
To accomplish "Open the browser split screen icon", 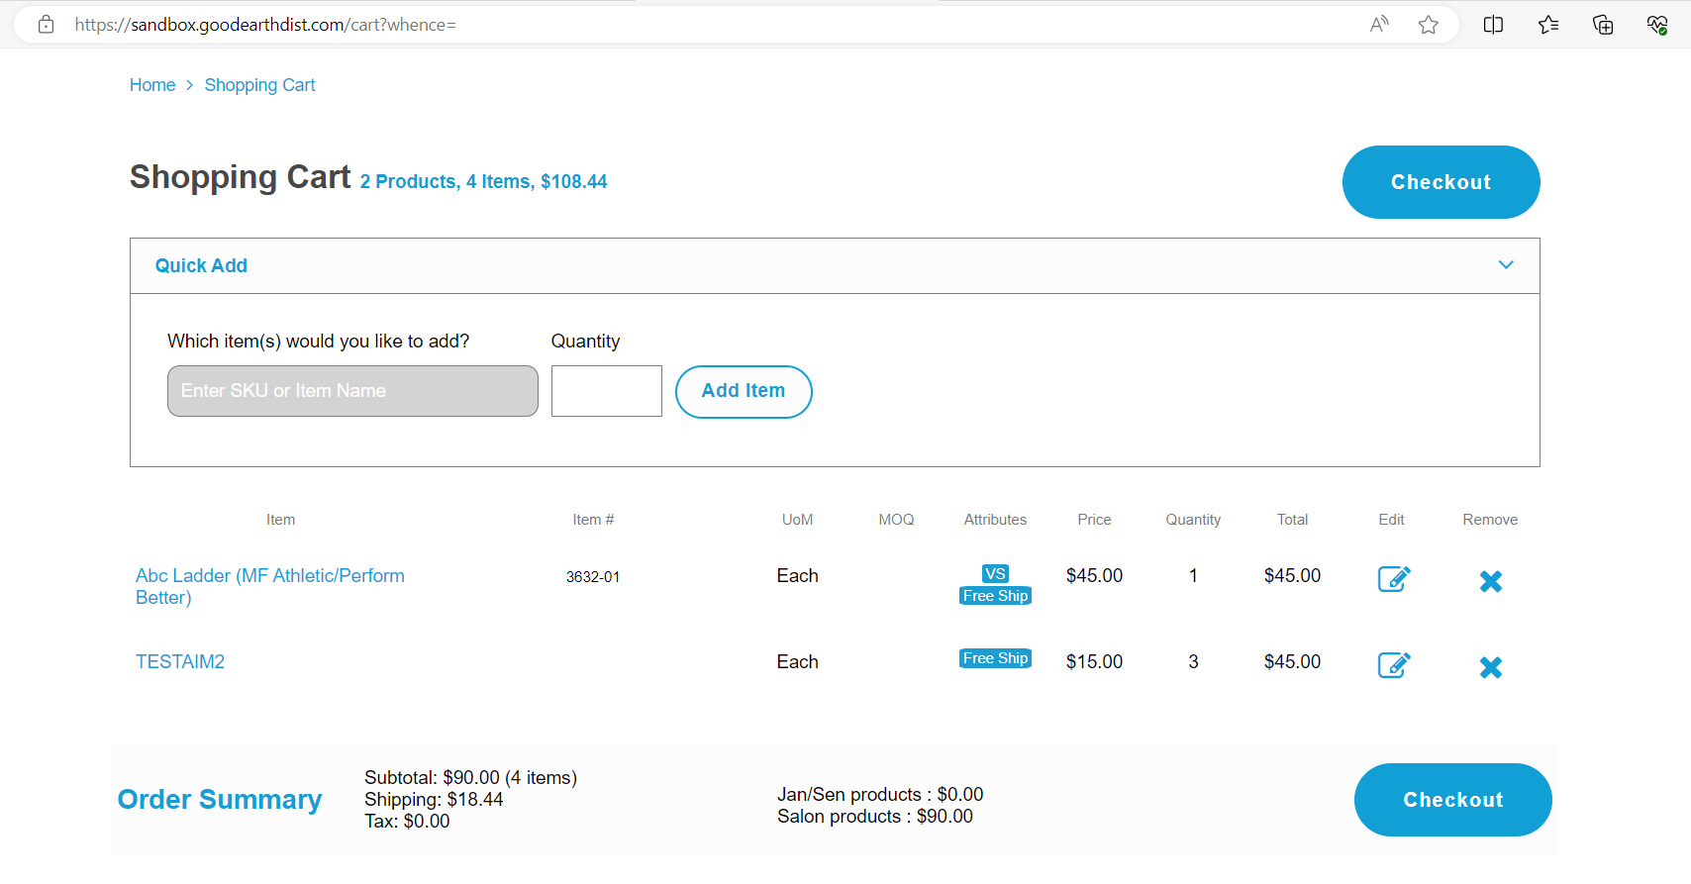I will coord(1493,25).
